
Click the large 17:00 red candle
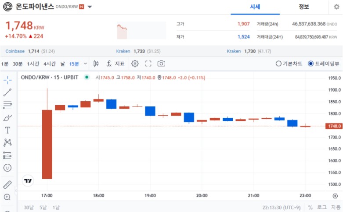[x=47, y=144]
